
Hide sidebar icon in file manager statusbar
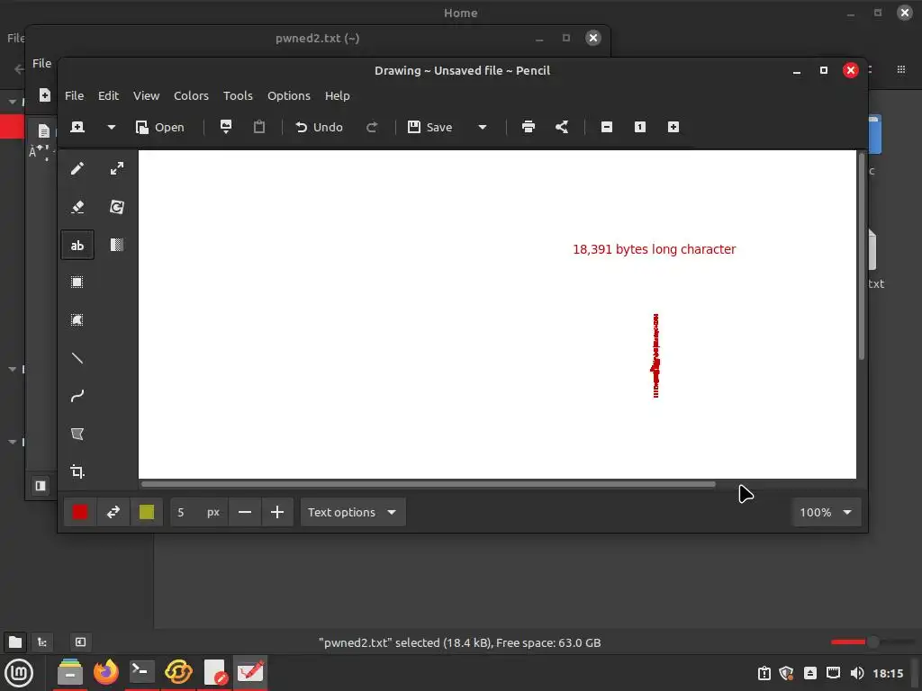click(x=80, y=642)
